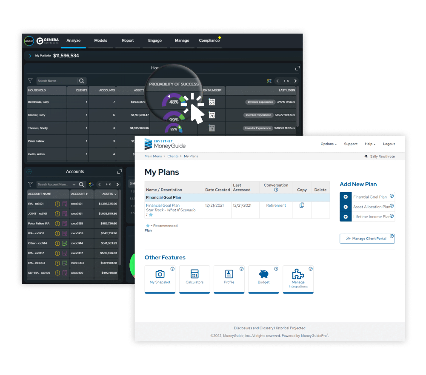Expand the My Portfolio chevron
The width and height of the screenshot is (426, 375).
click(x=30, y=56)
